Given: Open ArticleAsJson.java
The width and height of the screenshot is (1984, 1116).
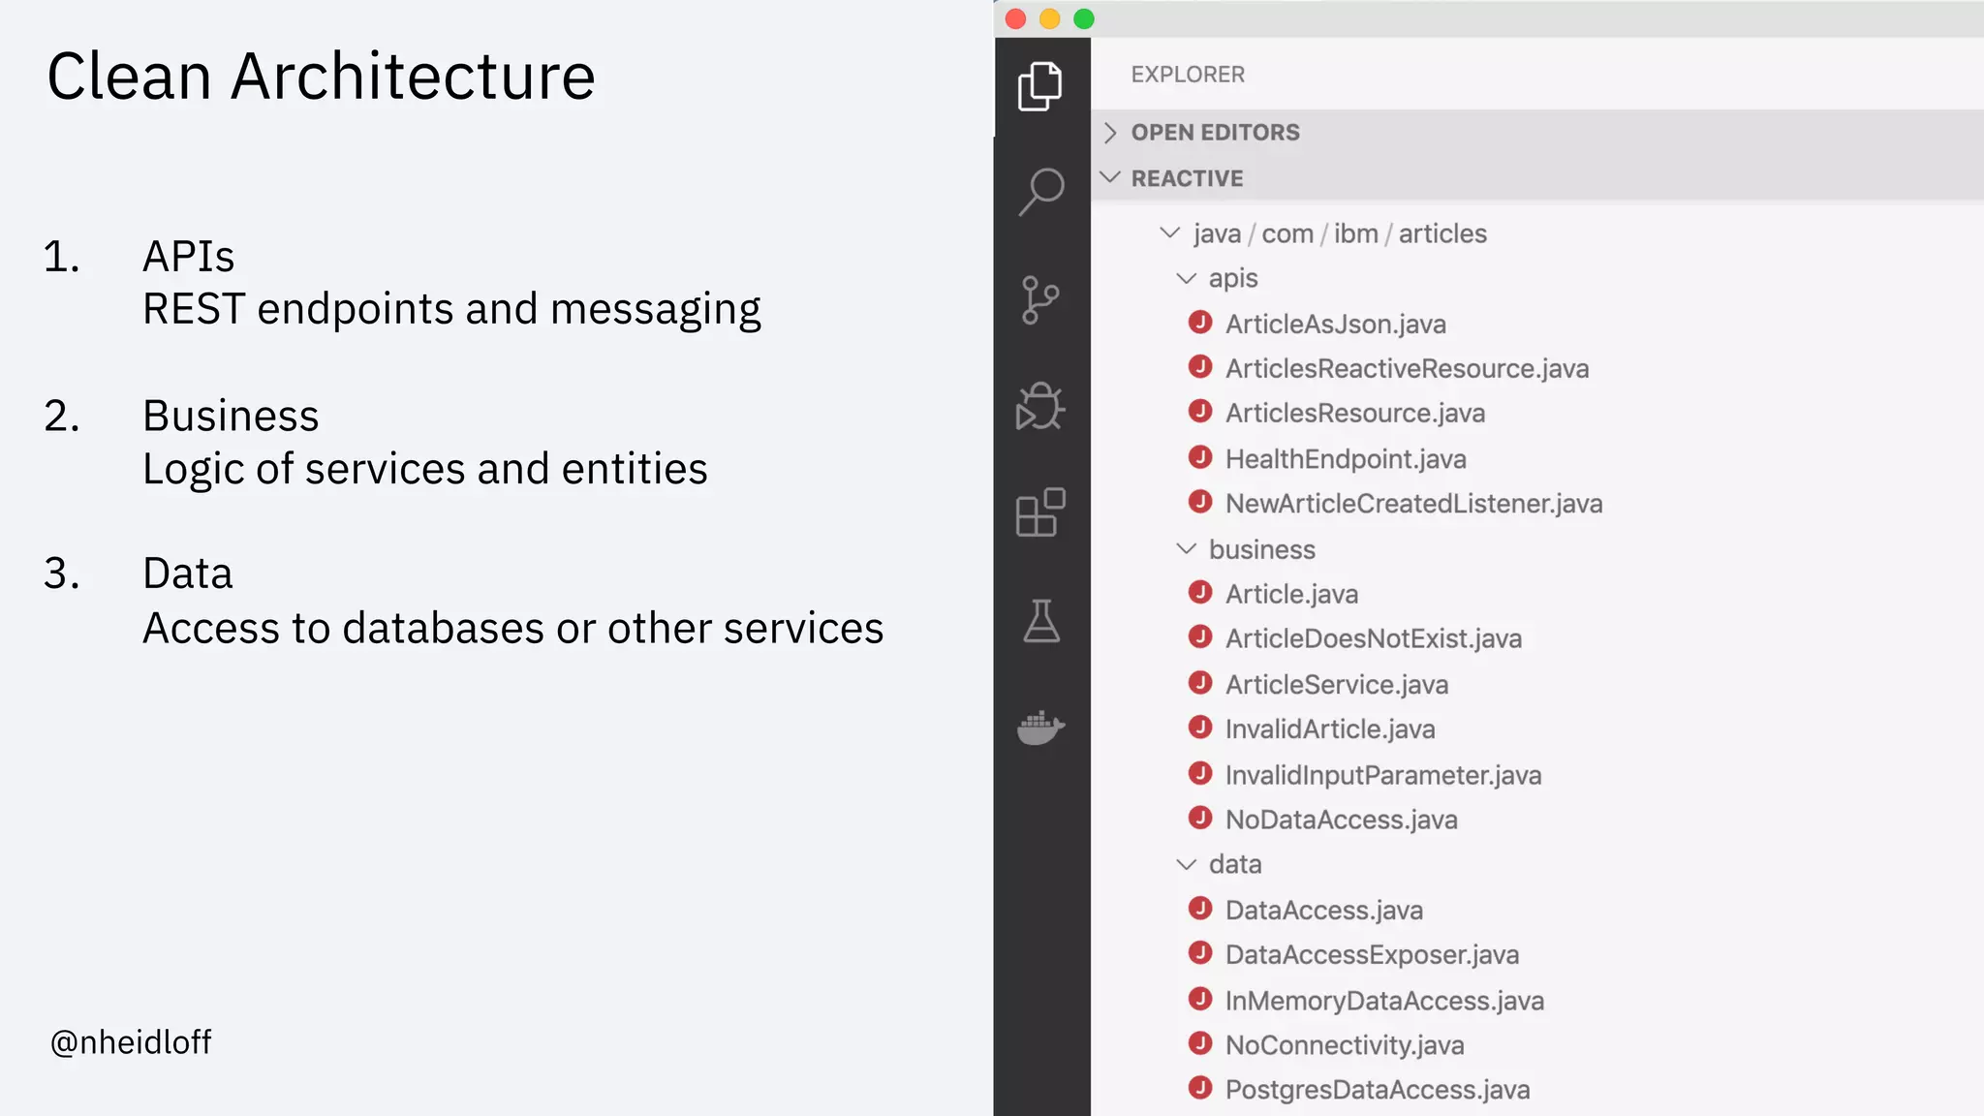Looking at the screenshot, I should tap(1336, 324).
